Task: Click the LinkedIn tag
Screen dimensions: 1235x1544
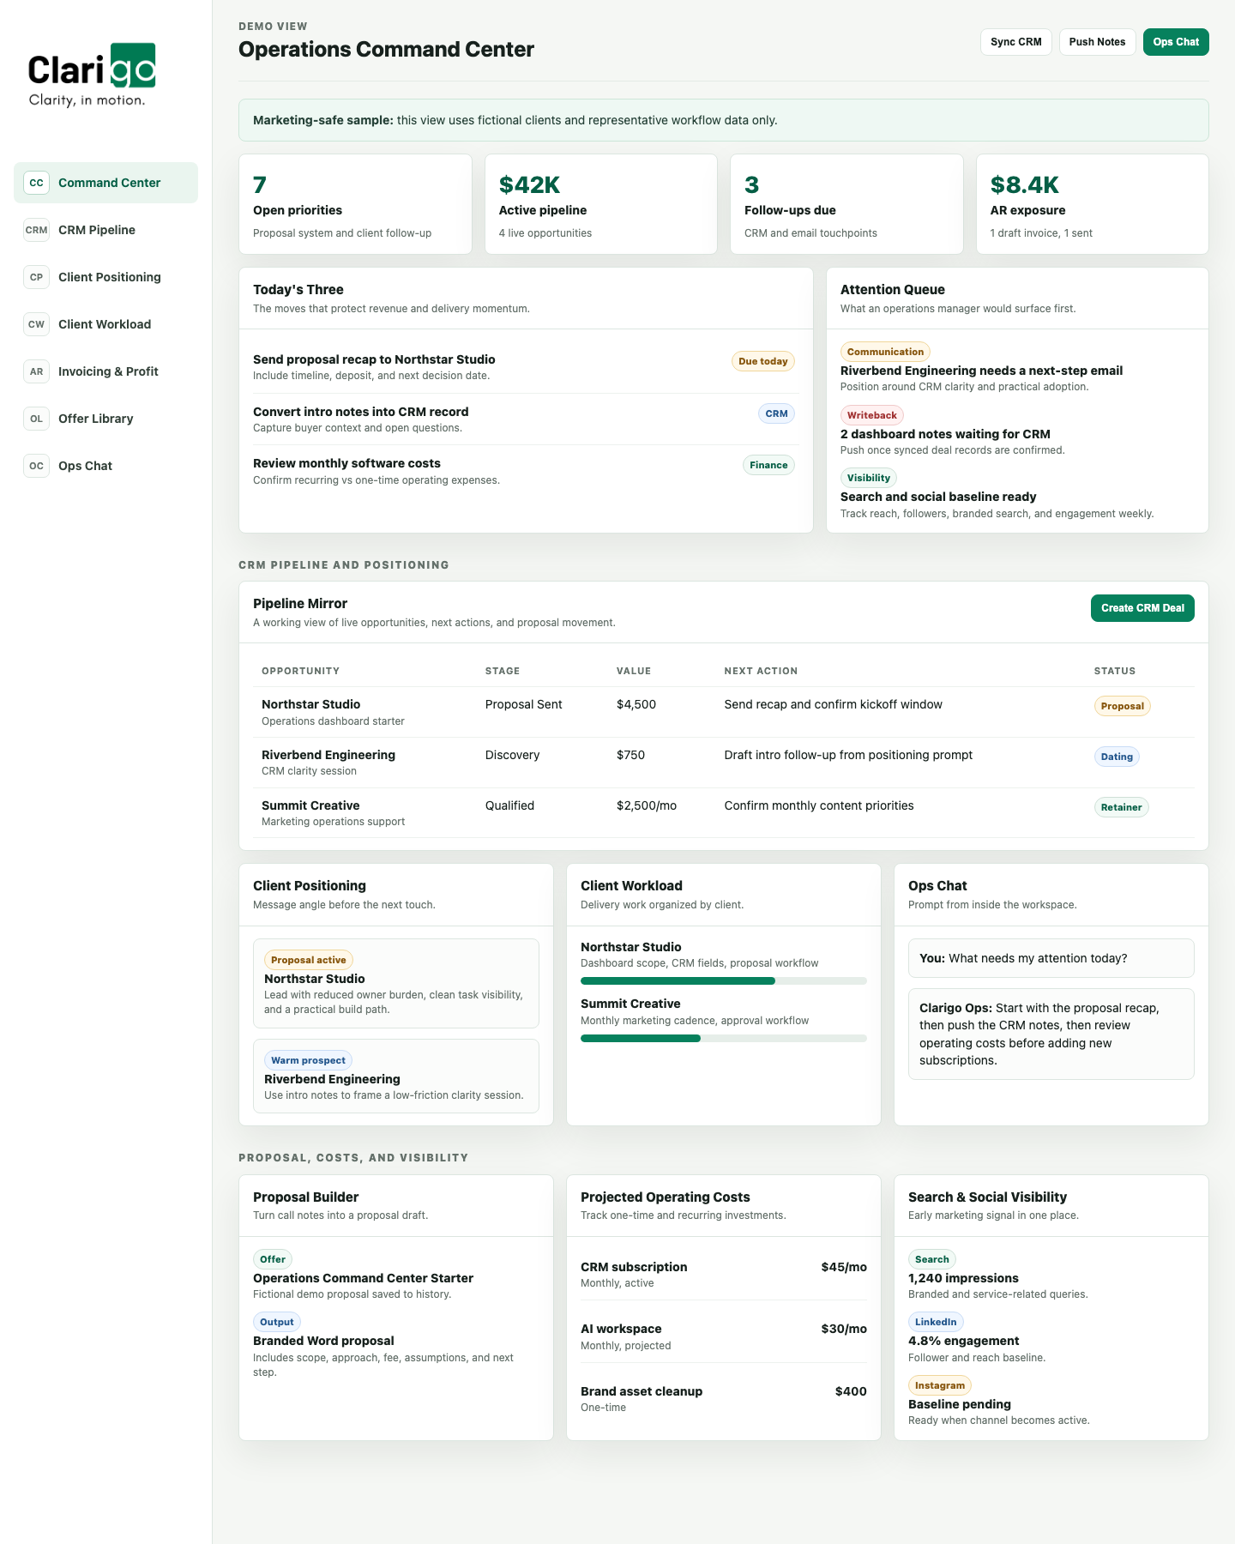Action: 936,1322
